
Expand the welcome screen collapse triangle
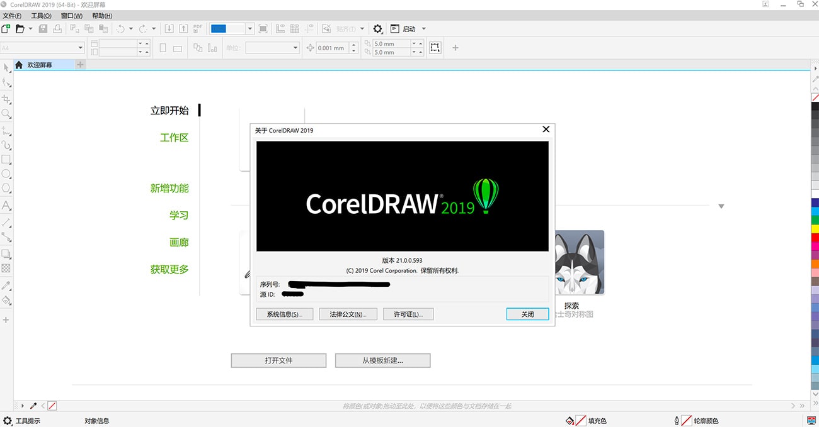point(721,206)
